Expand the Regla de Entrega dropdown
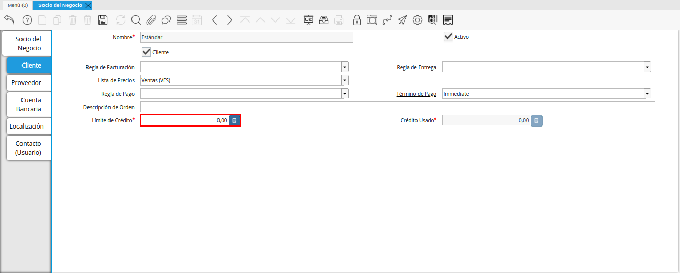This screenshot has width=680, height=273. coord(648,67)
